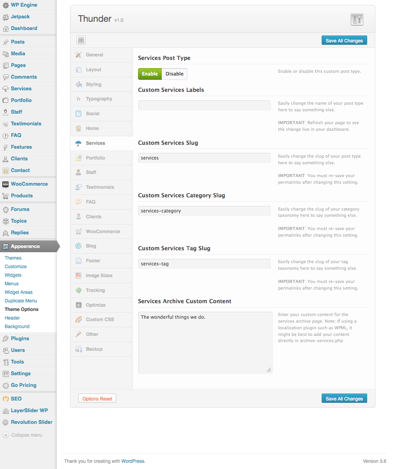Open Duplicate Menu submenu link
This screenshot has width=394, height=469.
tap(21, 301)
